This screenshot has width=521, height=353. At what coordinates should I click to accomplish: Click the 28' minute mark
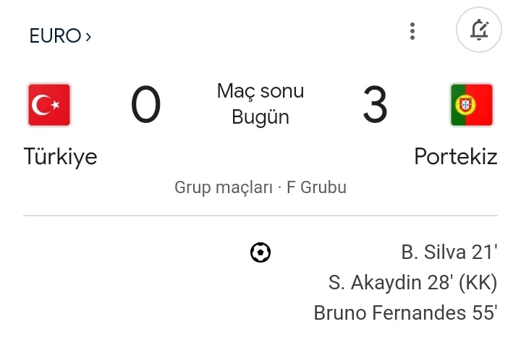point(439,283)
